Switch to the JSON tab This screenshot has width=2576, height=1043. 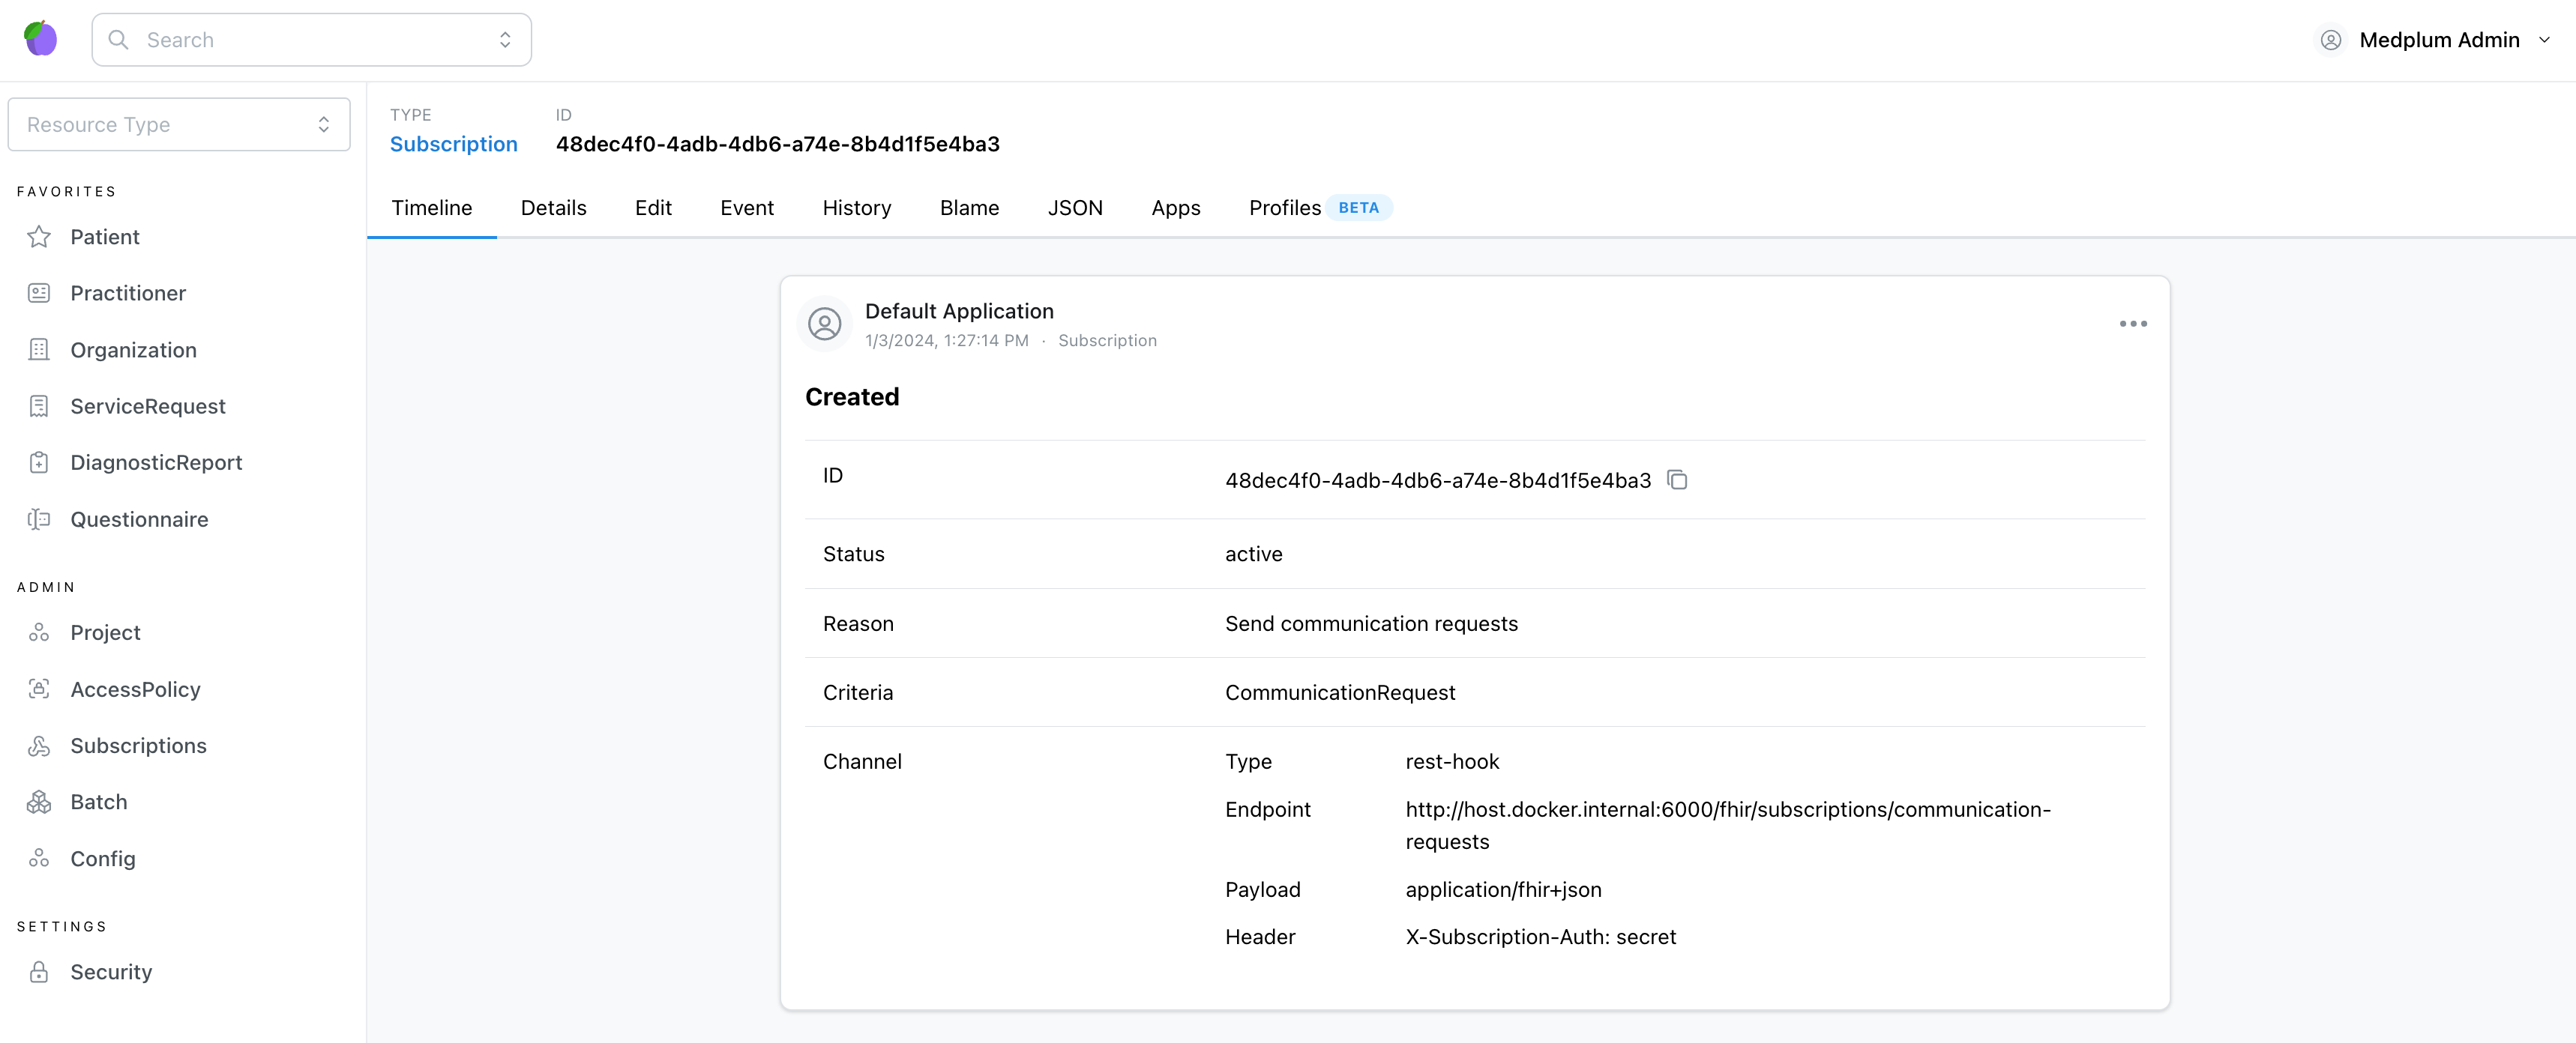(x=1074, y=207)
